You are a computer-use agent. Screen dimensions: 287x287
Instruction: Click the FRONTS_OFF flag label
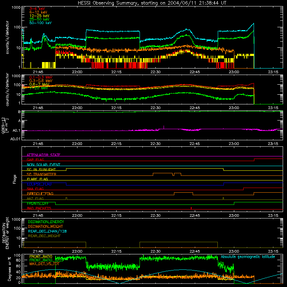[x=38, y=203]
